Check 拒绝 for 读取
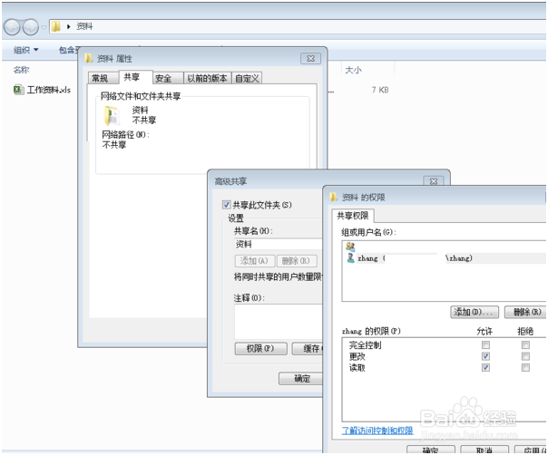The height and width of the screenshot is (455, 548). [x=525, y=367]
